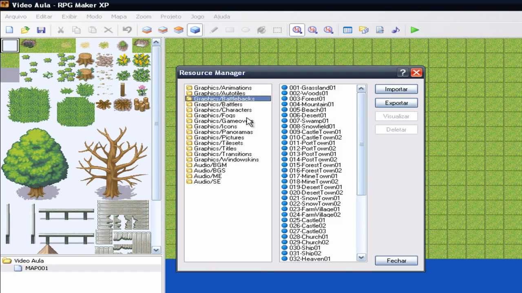Select the Graphics/Characters folder

[223, 110]
